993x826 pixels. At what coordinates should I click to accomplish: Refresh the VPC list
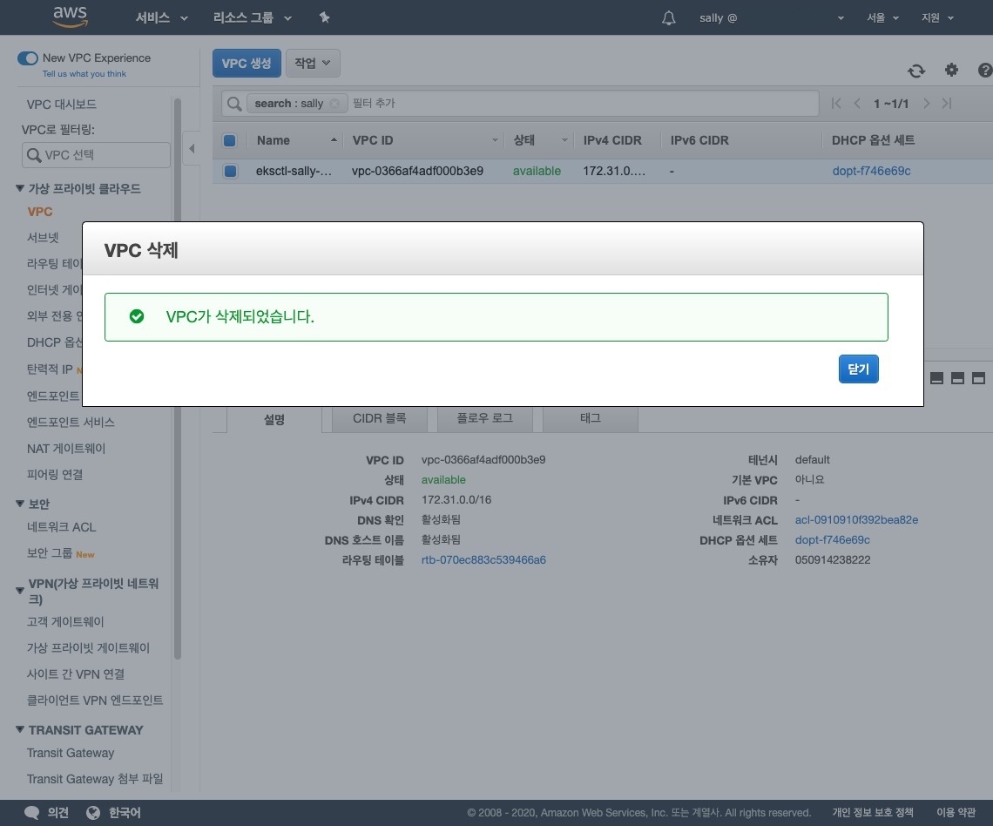click(915, 71)
